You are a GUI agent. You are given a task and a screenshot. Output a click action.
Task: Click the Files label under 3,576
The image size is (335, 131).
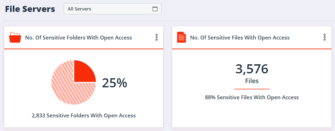pyautogui.click(x=252, y=81)
